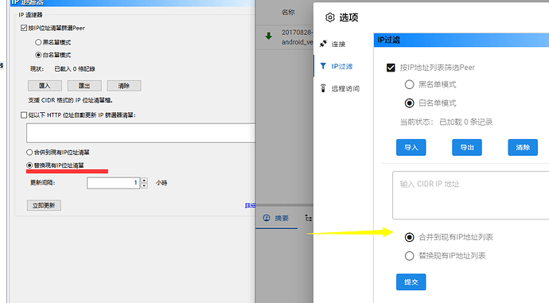
Task: Click the 远程访问 remote icon
Action: [x=323, y=88]
